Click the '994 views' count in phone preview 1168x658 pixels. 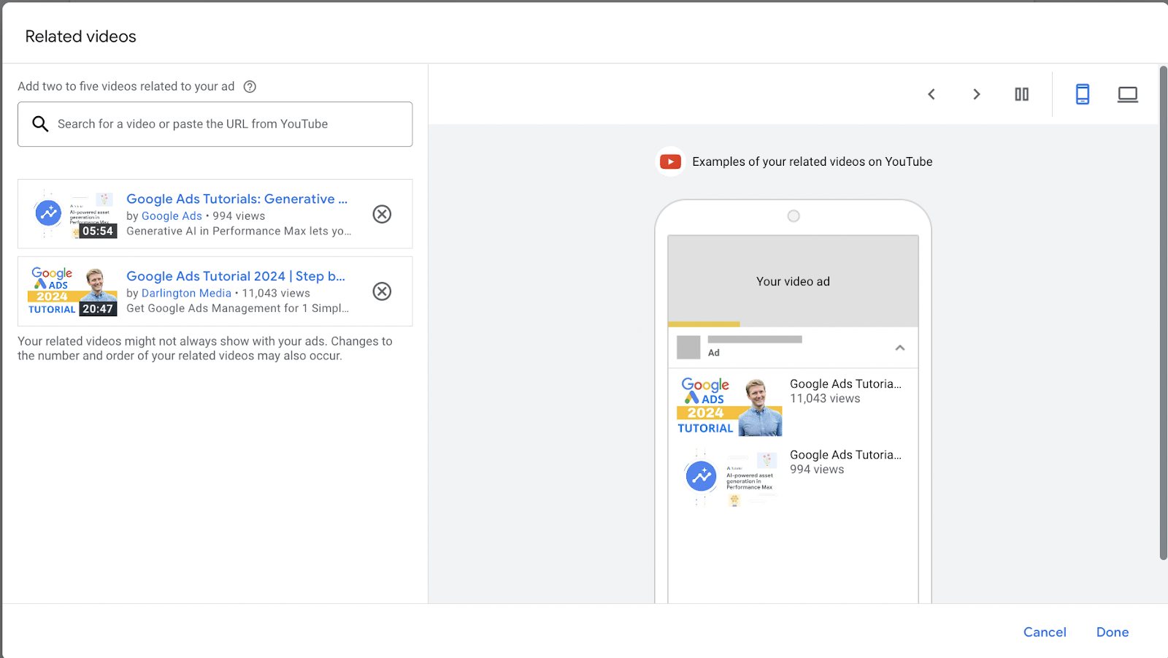pos(817,470)
